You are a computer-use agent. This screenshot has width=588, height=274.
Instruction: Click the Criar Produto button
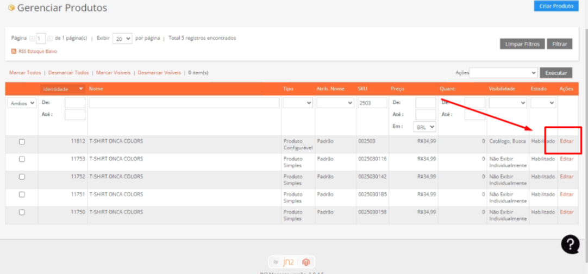pos(556,6)
